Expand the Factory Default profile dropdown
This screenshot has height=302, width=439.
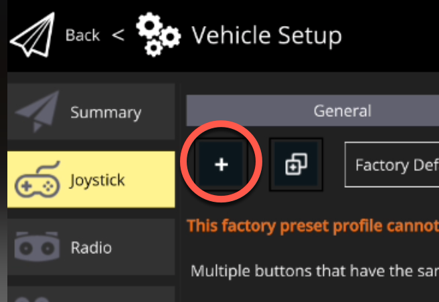click(x=391, y=164)
